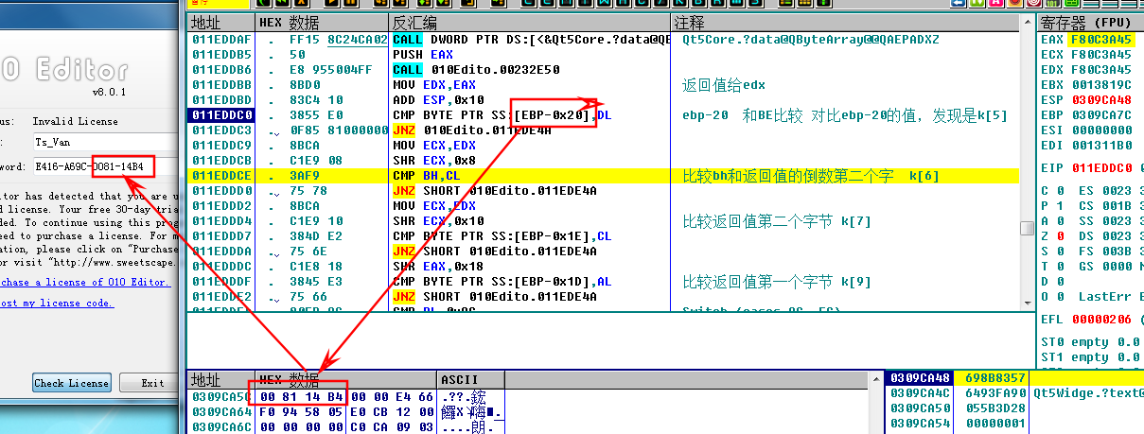Select ST0 empty 0.0 FPU register
1144x434 pixels.
click(1090, 342)
